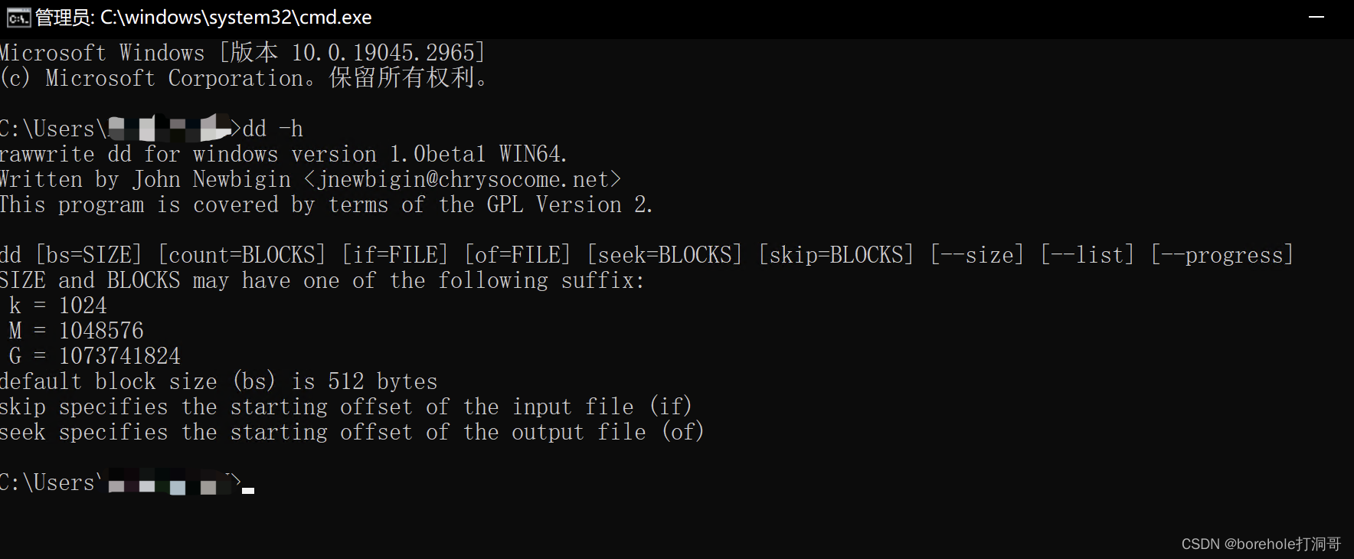Click the [--size] option text
1354x559 pixels.
(x=977, y=255)
